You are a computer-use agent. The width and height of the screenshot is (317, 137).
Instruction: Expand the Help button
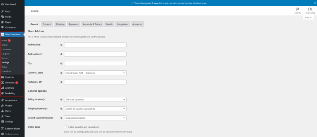tap(308, 18)
